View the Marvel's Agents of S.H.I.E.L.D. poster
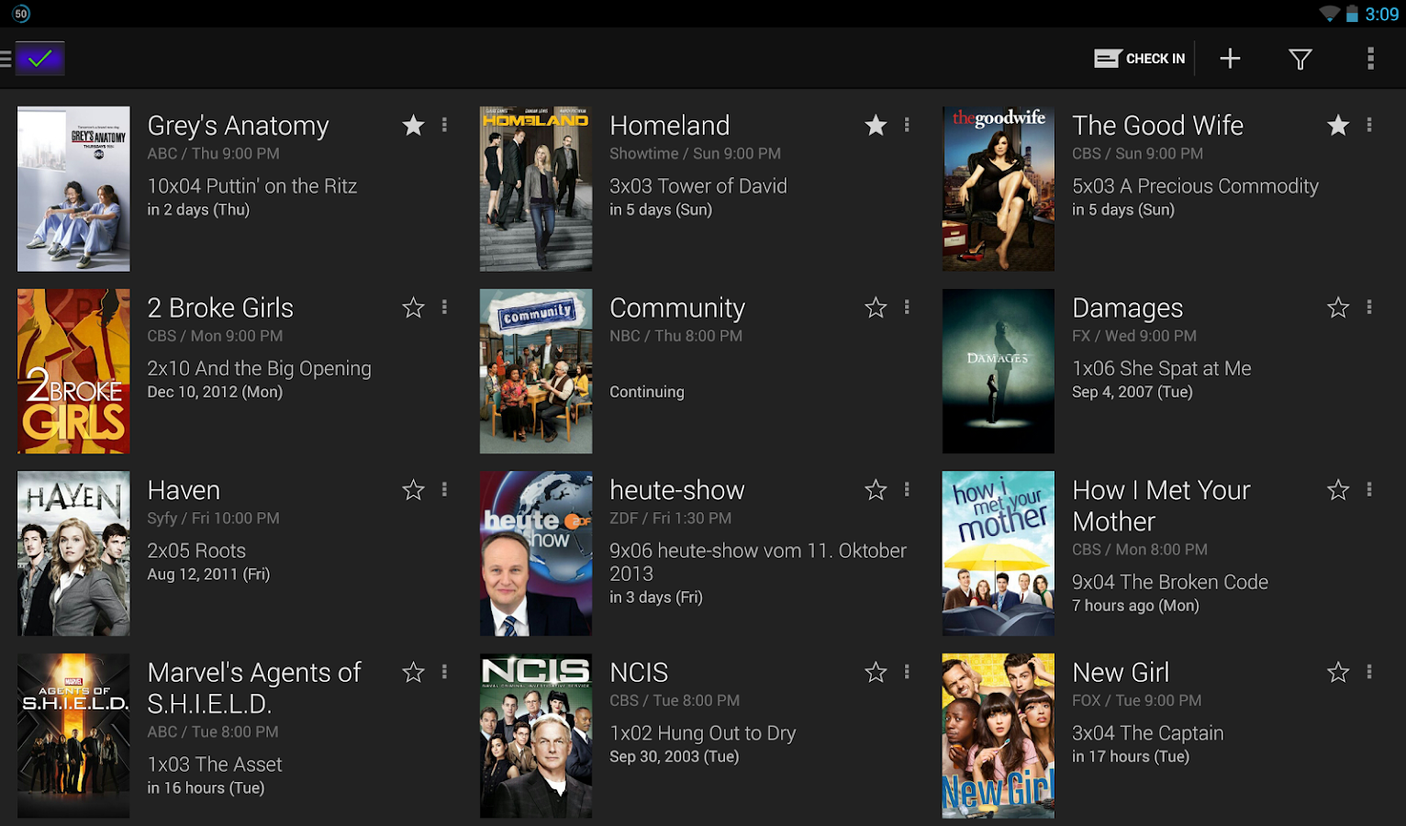The image size is (1406, 826). [x=73, y=736]
